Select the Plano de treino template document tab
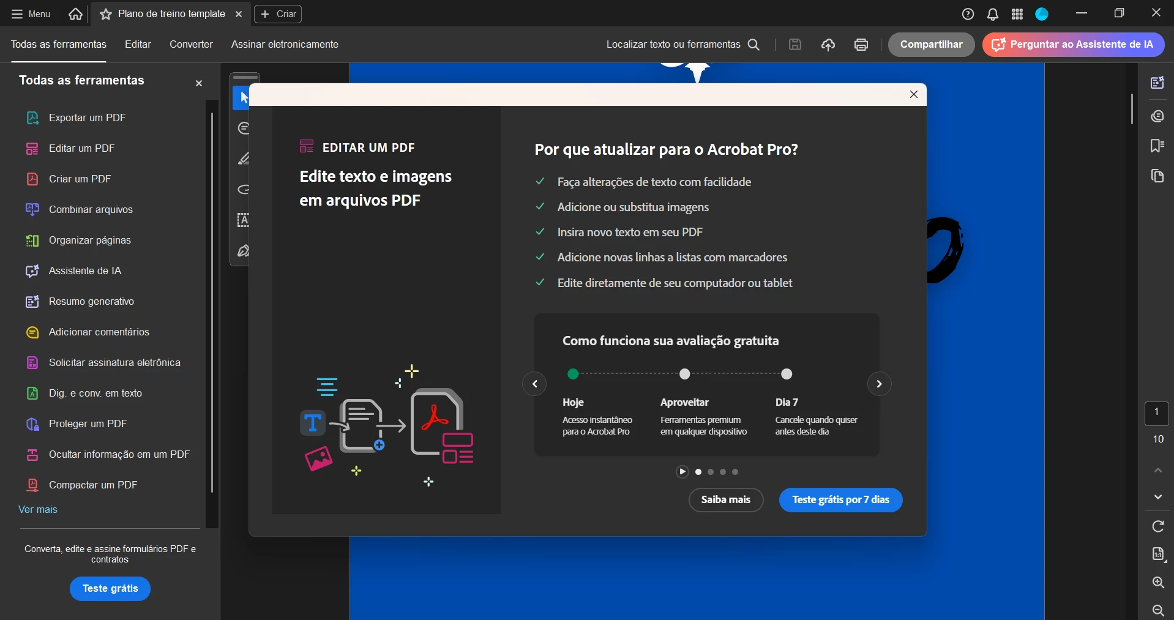Image resolution: width=1174 pixels, height=620 pixels. pos(171,13)
